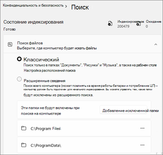Click the indexed count 200479
This screenshot has height=155, width=163.
coord(123,26)
